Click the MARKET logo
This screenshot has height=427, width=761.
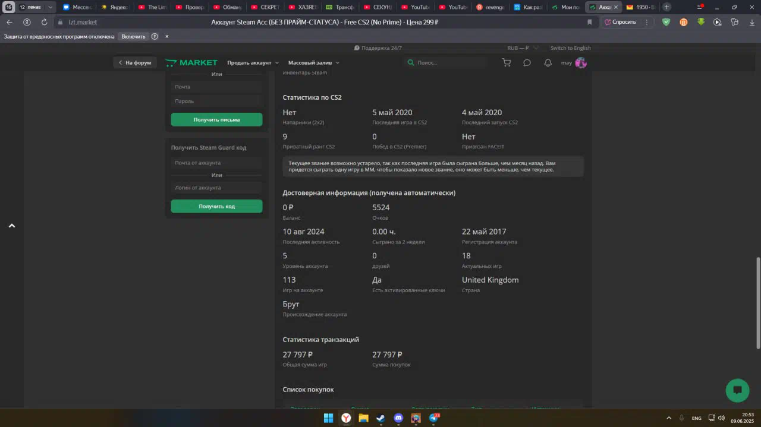191,62
